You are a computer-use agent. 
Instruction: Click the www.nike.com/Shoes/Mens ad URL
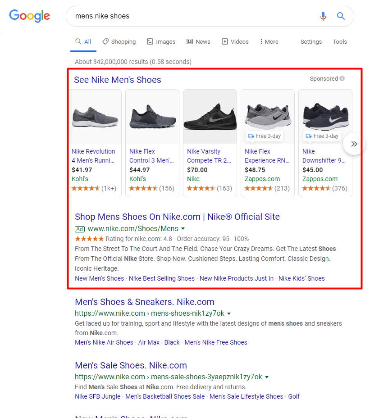(x=133, y=229)
